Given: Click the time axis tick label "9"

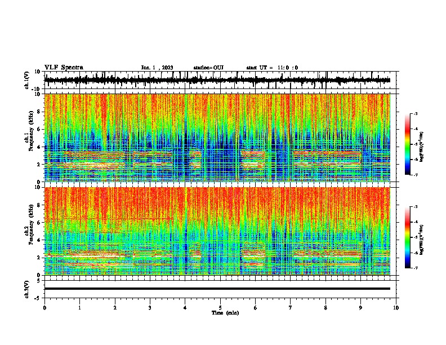Looking at the screenshot, I should tap(360, 308).
